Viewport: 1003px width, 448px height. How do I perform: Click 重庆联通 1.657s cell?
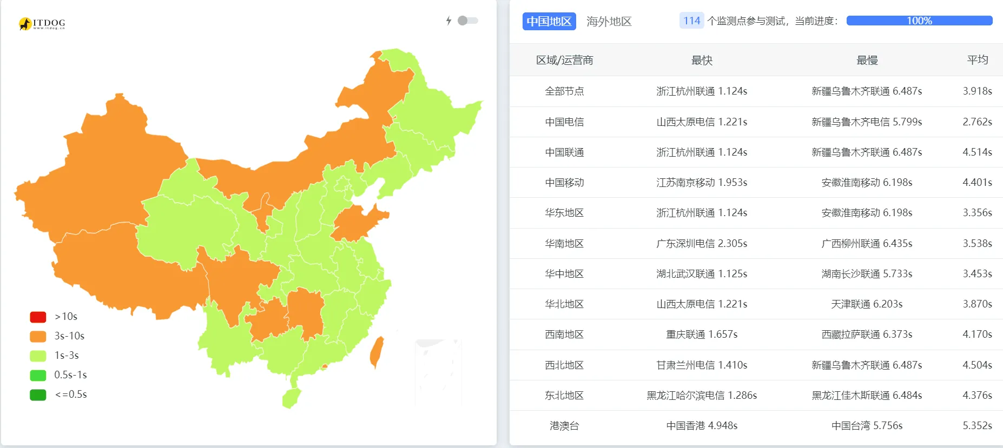702,335
